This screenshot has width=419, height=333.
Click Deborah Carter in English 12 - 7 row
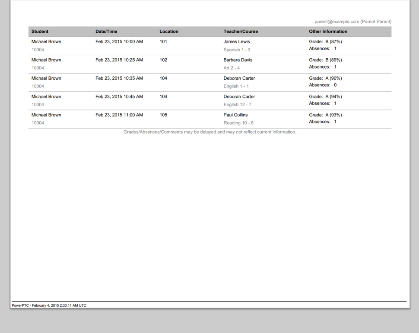(x=239, y=97)
